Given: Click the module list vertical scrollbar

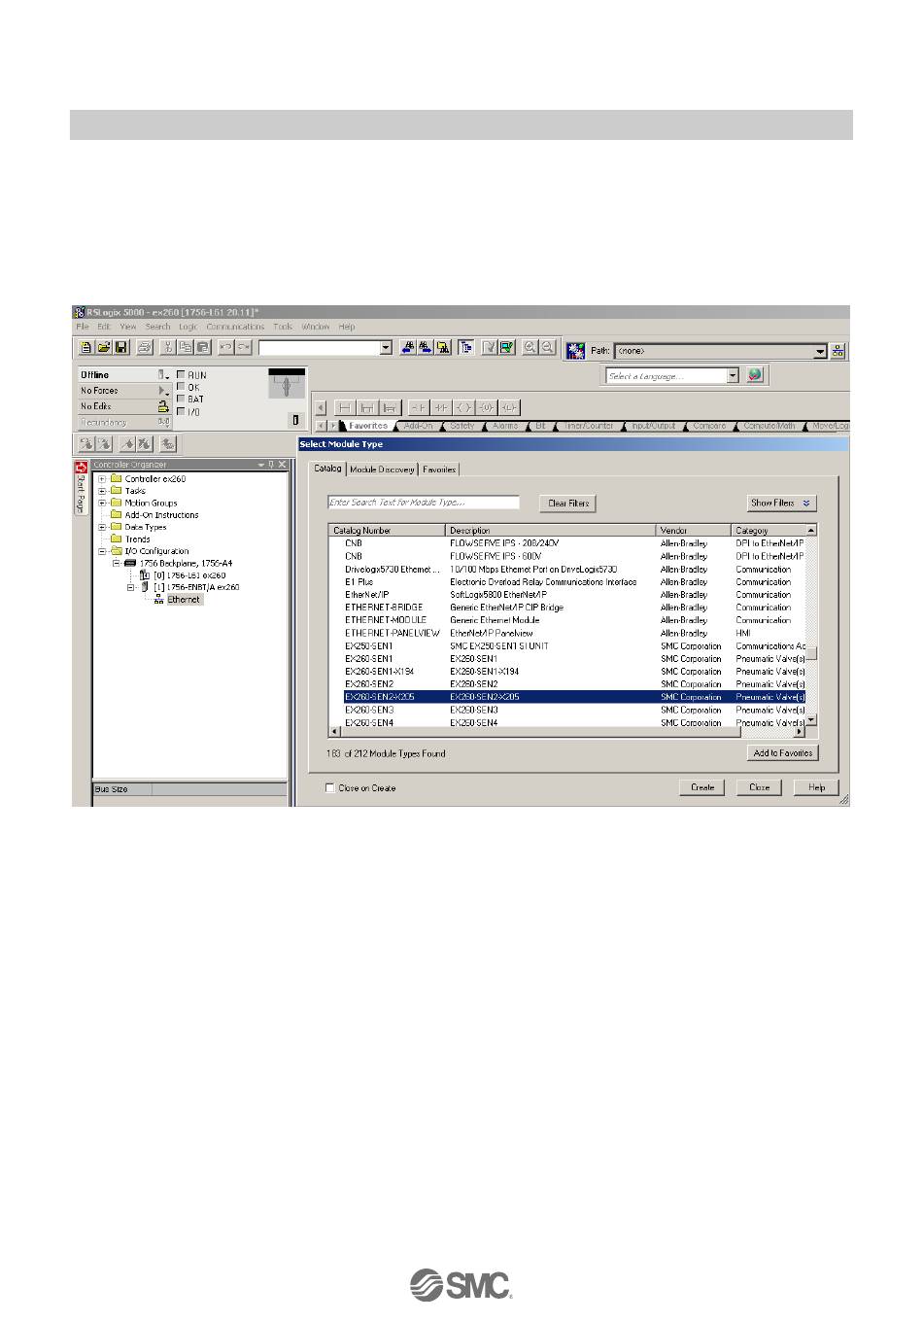Looking at the screenshot, I should coord(811,626).
